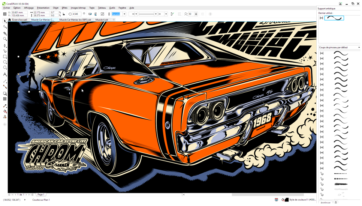The image size is (362, 206).
Task: Click the object width input field
Action: (x=41, y=12)
